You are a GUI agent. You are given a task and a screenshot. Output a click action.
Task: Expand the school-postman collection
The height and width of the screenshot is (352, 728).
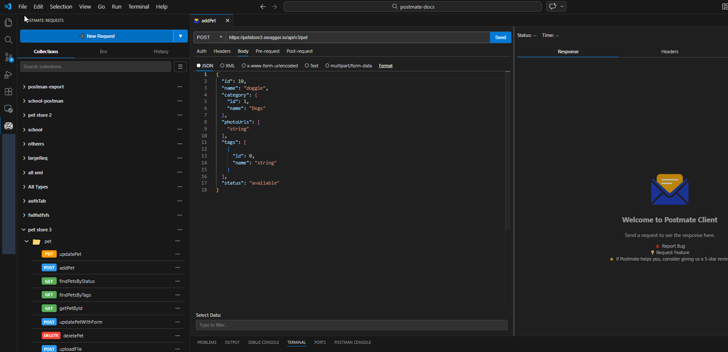point(24,101)
